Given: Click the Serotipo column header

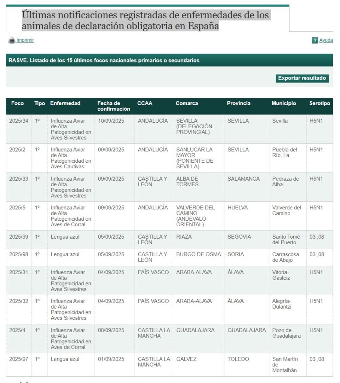Looking at the screenshot, I should (x=319, y=104).
